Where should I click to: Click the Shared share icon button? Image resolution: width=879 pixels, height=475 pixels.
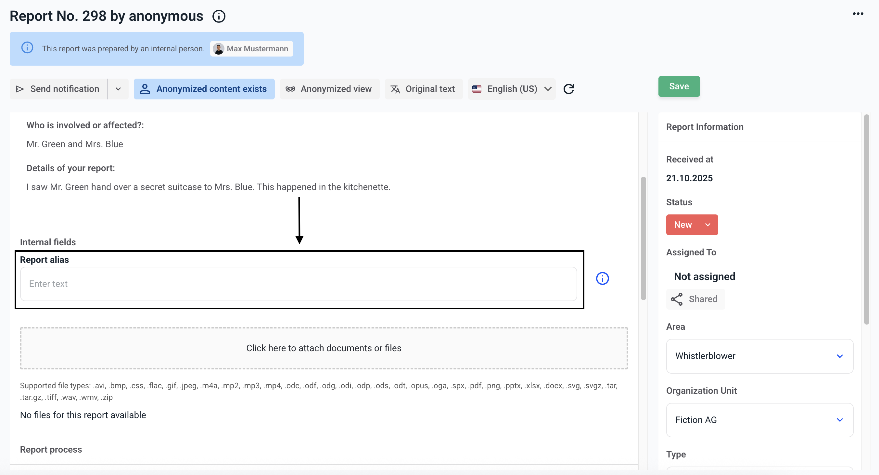click(695, 299)
